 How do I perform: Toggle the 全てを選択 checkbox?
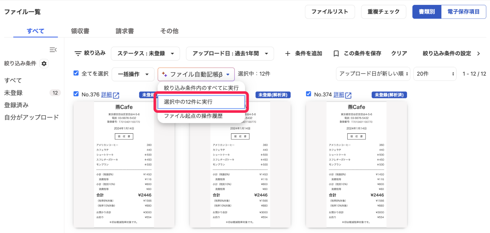(x=76, y=73)
